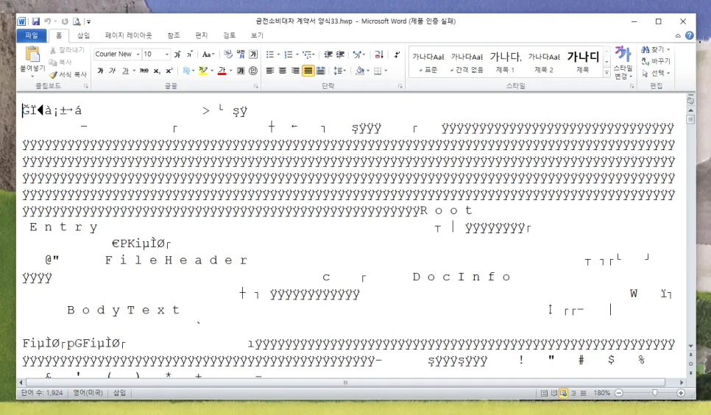Open the Change Styles (스타일 변경) menu
The width and height of the screenshot is (711, 415).
coord(623,62)
